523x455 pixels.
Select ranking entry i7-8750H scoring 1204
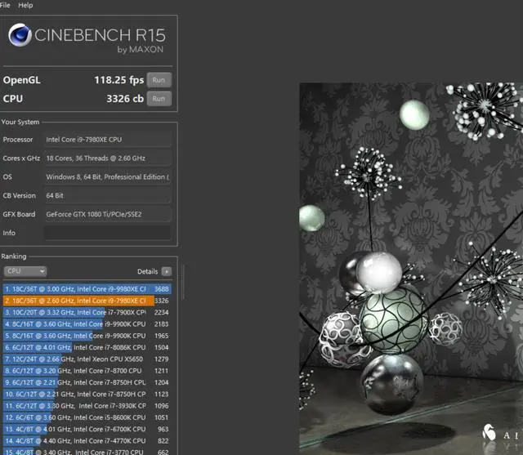[87, 382]
